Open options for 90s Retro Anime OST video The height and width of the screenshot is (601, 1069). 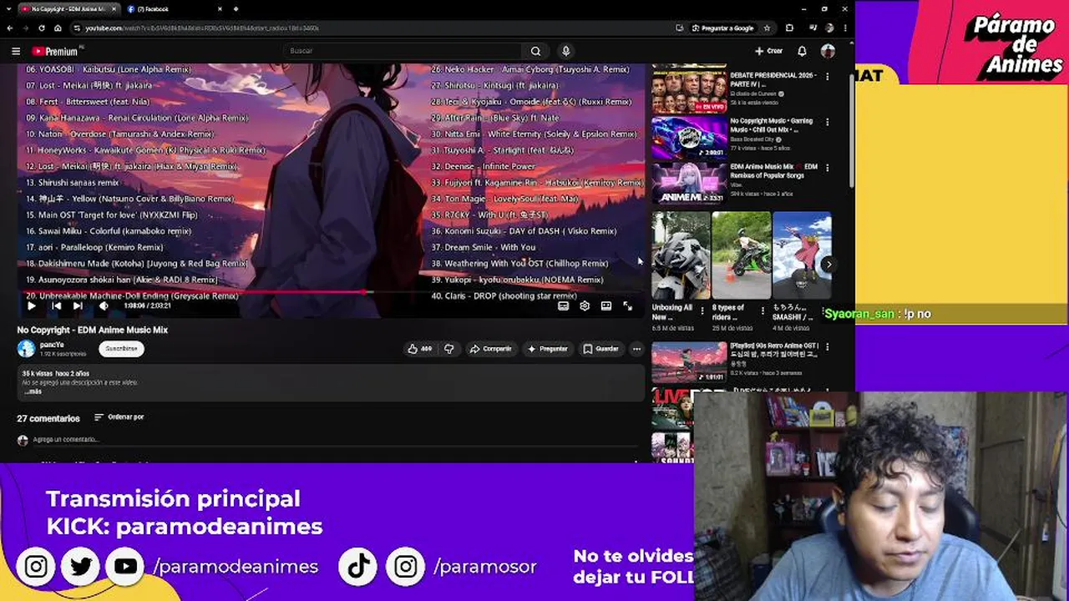coord(828,346)
